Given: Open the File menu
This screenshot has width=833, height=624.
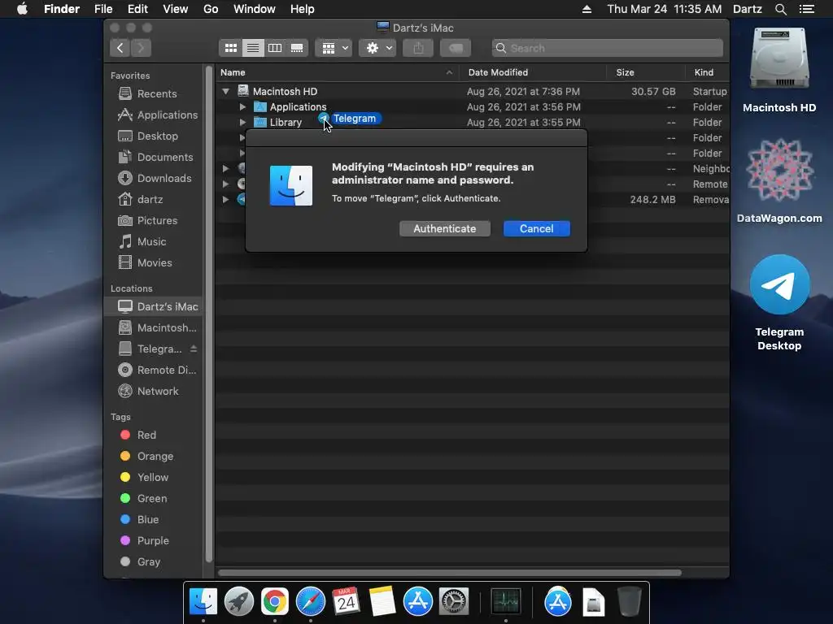Looking at the screenshot, I should click(x=103, y=9).
